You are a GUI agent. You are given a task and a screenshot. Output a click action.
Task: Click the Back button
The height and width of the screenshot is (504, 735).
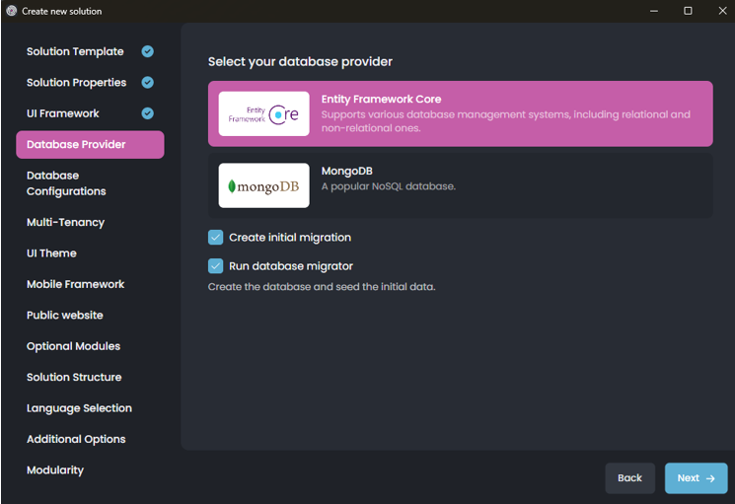pyautogui.click(x=629, y=478)
